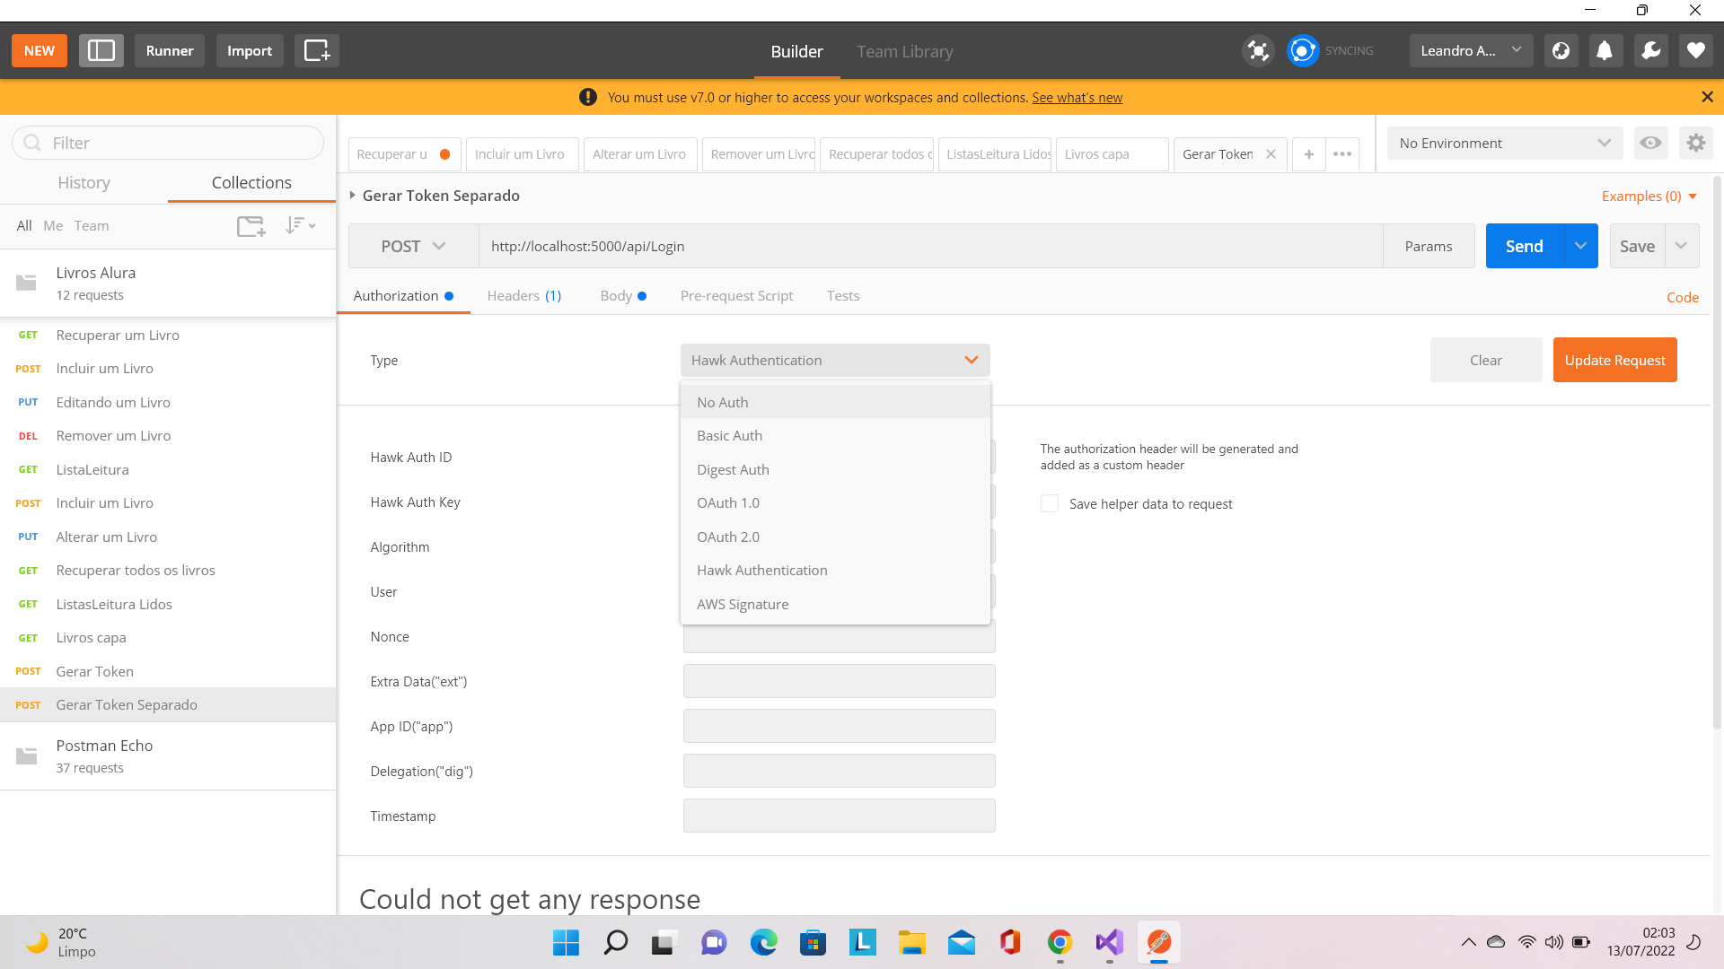The height and width of the screenshot is (969, 1724).
Task: Add a new request tab
Action: [1309, 154]
